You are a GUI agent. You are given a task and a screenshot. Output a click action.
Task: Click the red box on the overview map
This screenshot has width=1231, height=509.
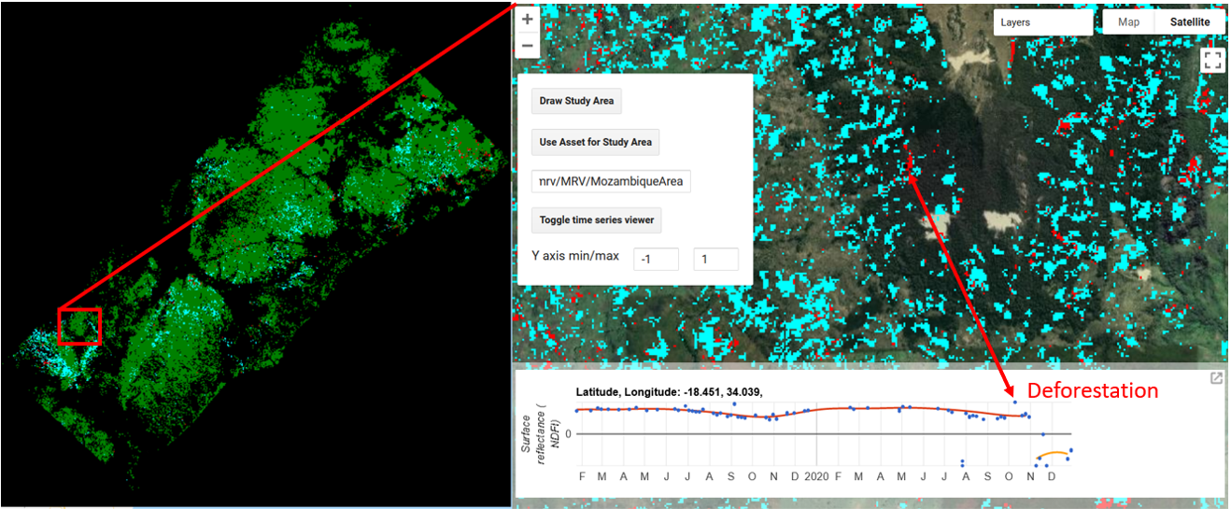[x=79, y=326]
